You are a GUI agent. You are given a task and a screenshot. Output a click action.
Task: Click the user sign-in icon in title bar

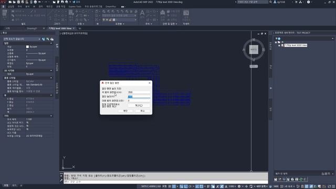point(275,2)
